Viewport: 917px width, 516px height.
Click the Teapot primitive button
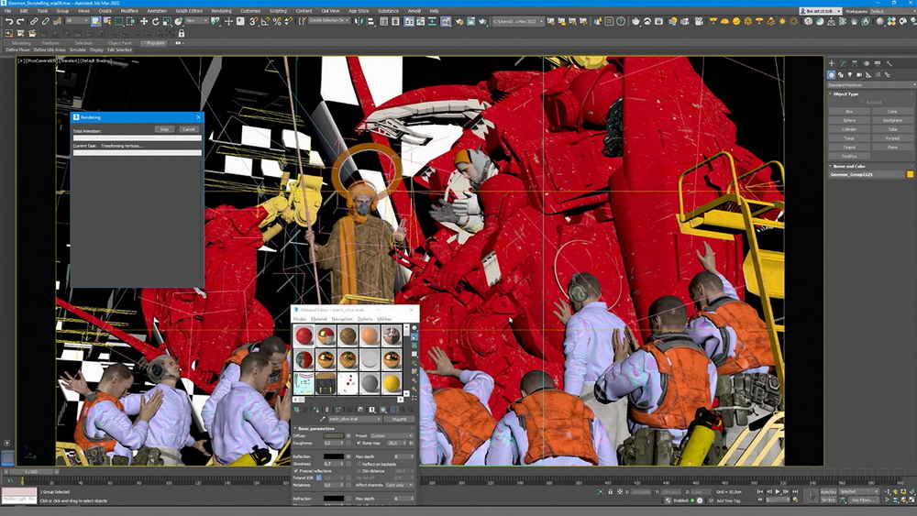tap(849, 148)
